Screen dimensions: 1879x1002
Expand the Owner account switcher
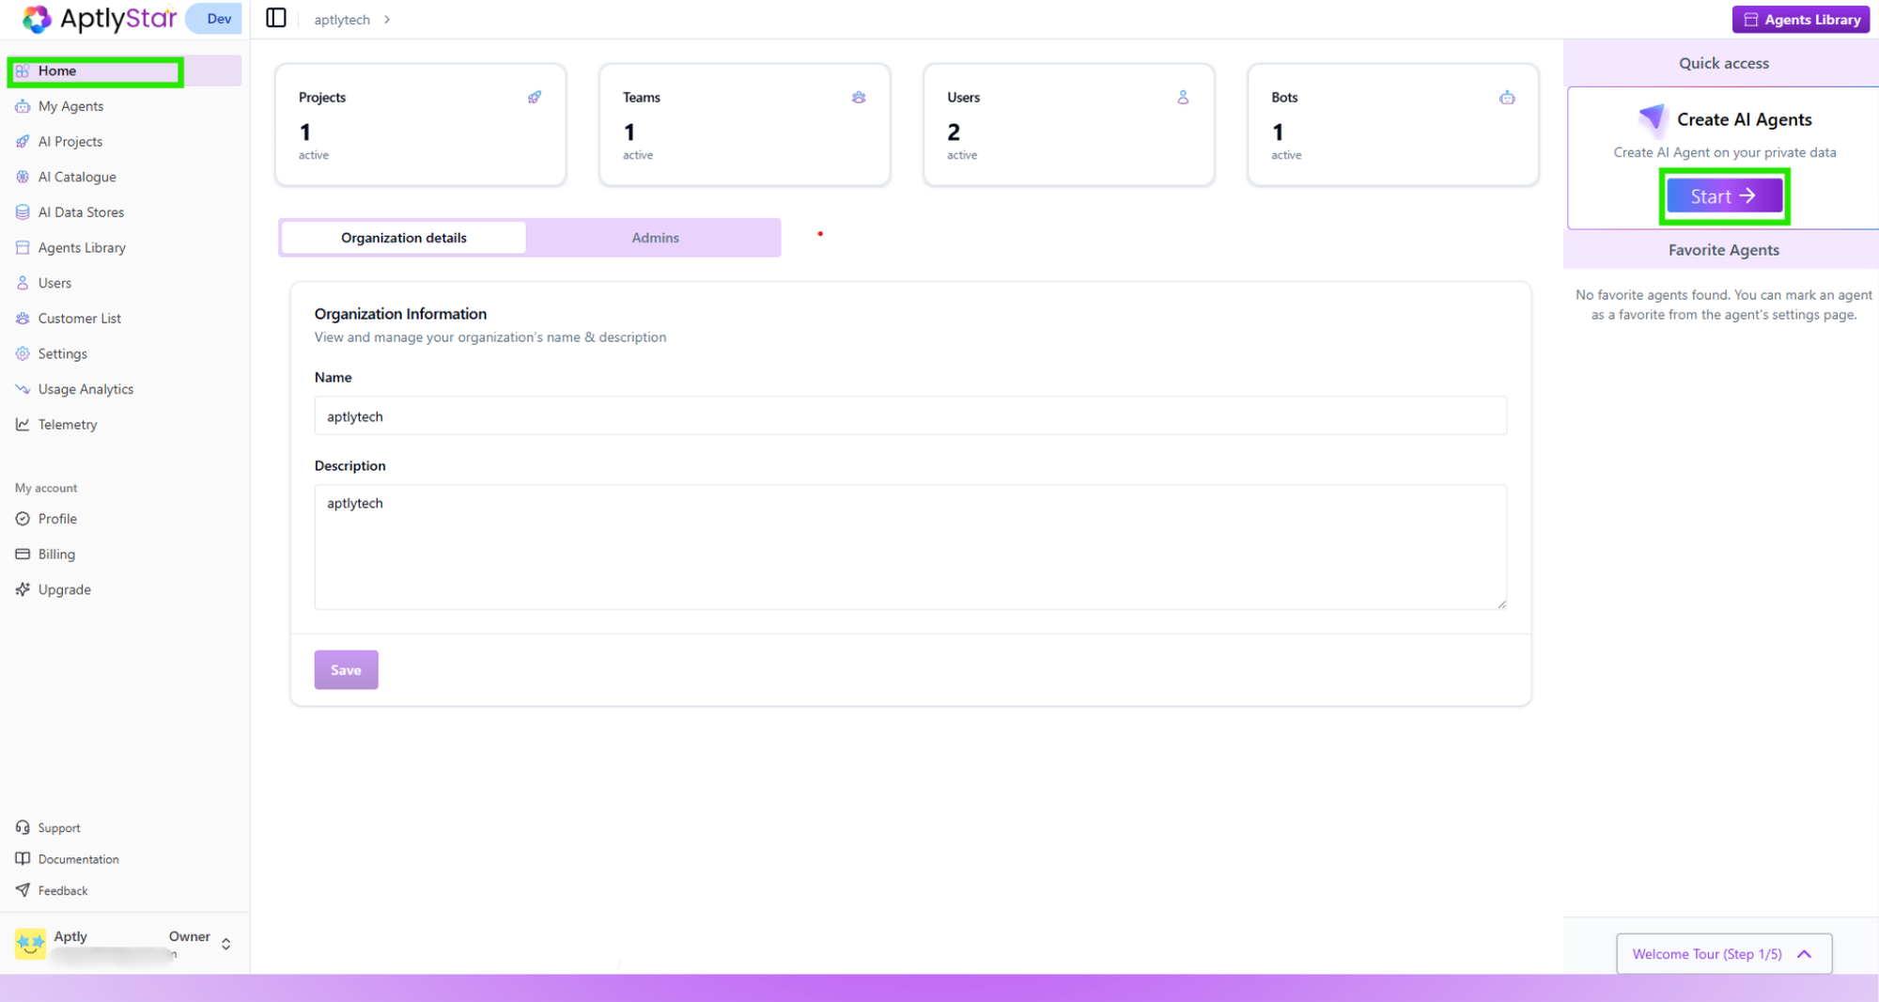point(225,944)
